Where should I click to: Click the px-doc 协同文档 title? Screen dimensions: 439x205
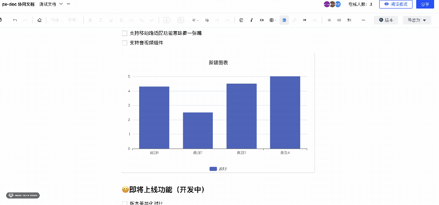pos(18,4)
